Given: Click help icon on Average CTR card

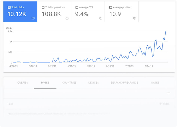Looking at the screenshot, I should coord(100,18).
